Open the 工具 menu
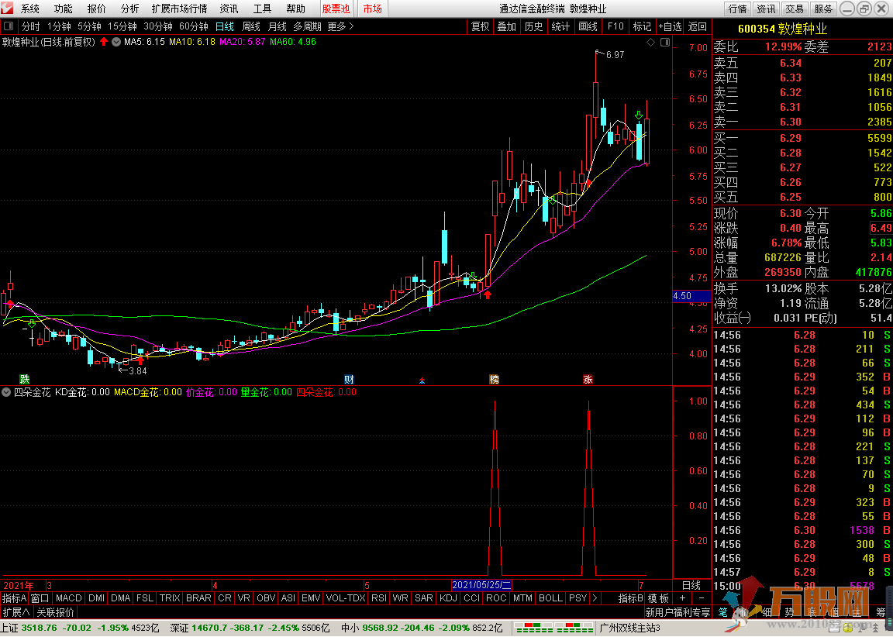Image resolution: width=893 pixels, height=637 pixels. 263,9
